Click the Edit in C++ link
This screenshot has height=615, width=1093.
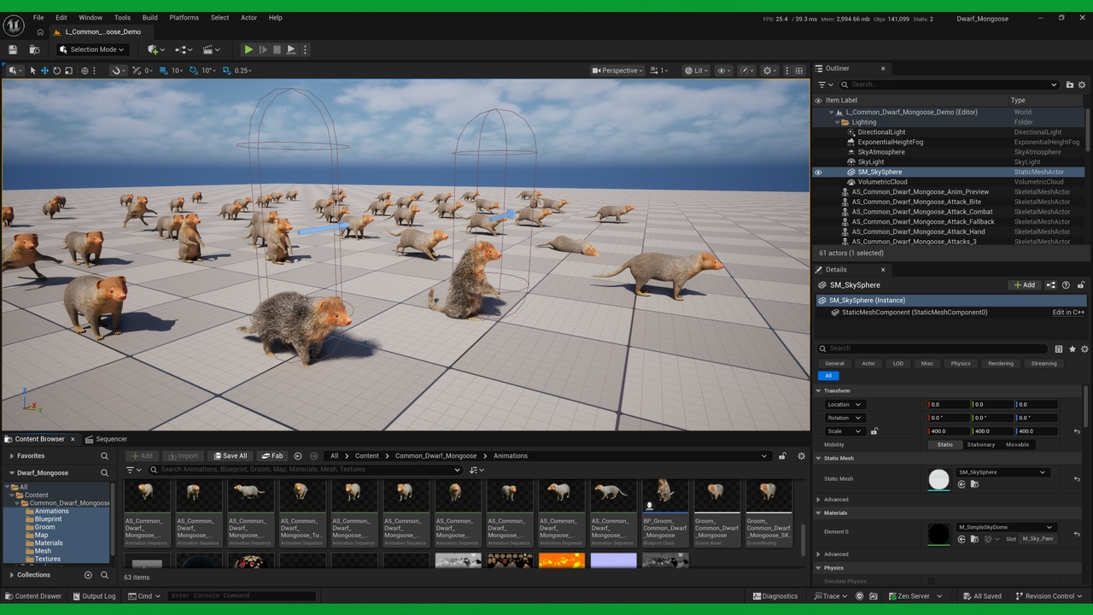click(1068, 313)
